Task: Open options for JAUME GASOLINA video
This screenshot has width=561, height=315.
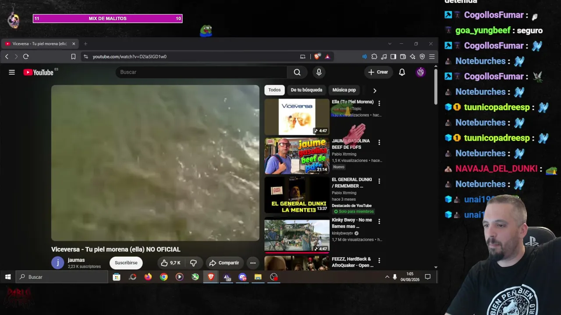Action: pyautogui.click(x=379, y=142)
